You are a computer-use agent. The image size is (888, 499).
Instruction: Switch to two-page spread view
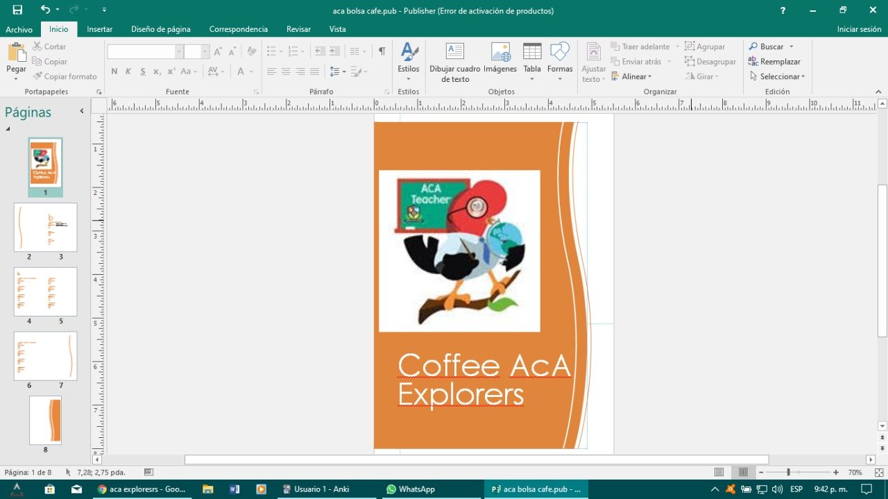click(743, 472)
